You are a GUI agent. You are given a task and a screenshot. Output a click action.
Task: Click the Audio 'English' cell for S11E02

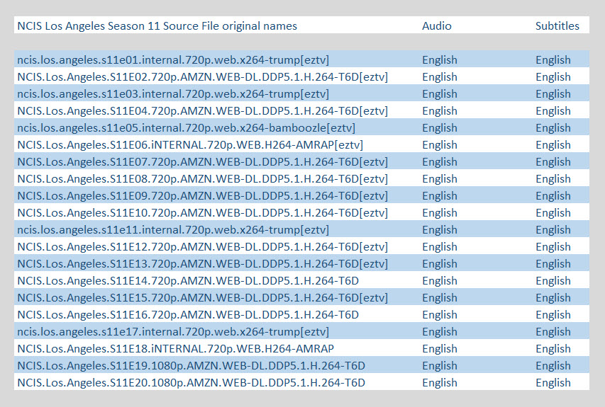[x=440, y=77]
